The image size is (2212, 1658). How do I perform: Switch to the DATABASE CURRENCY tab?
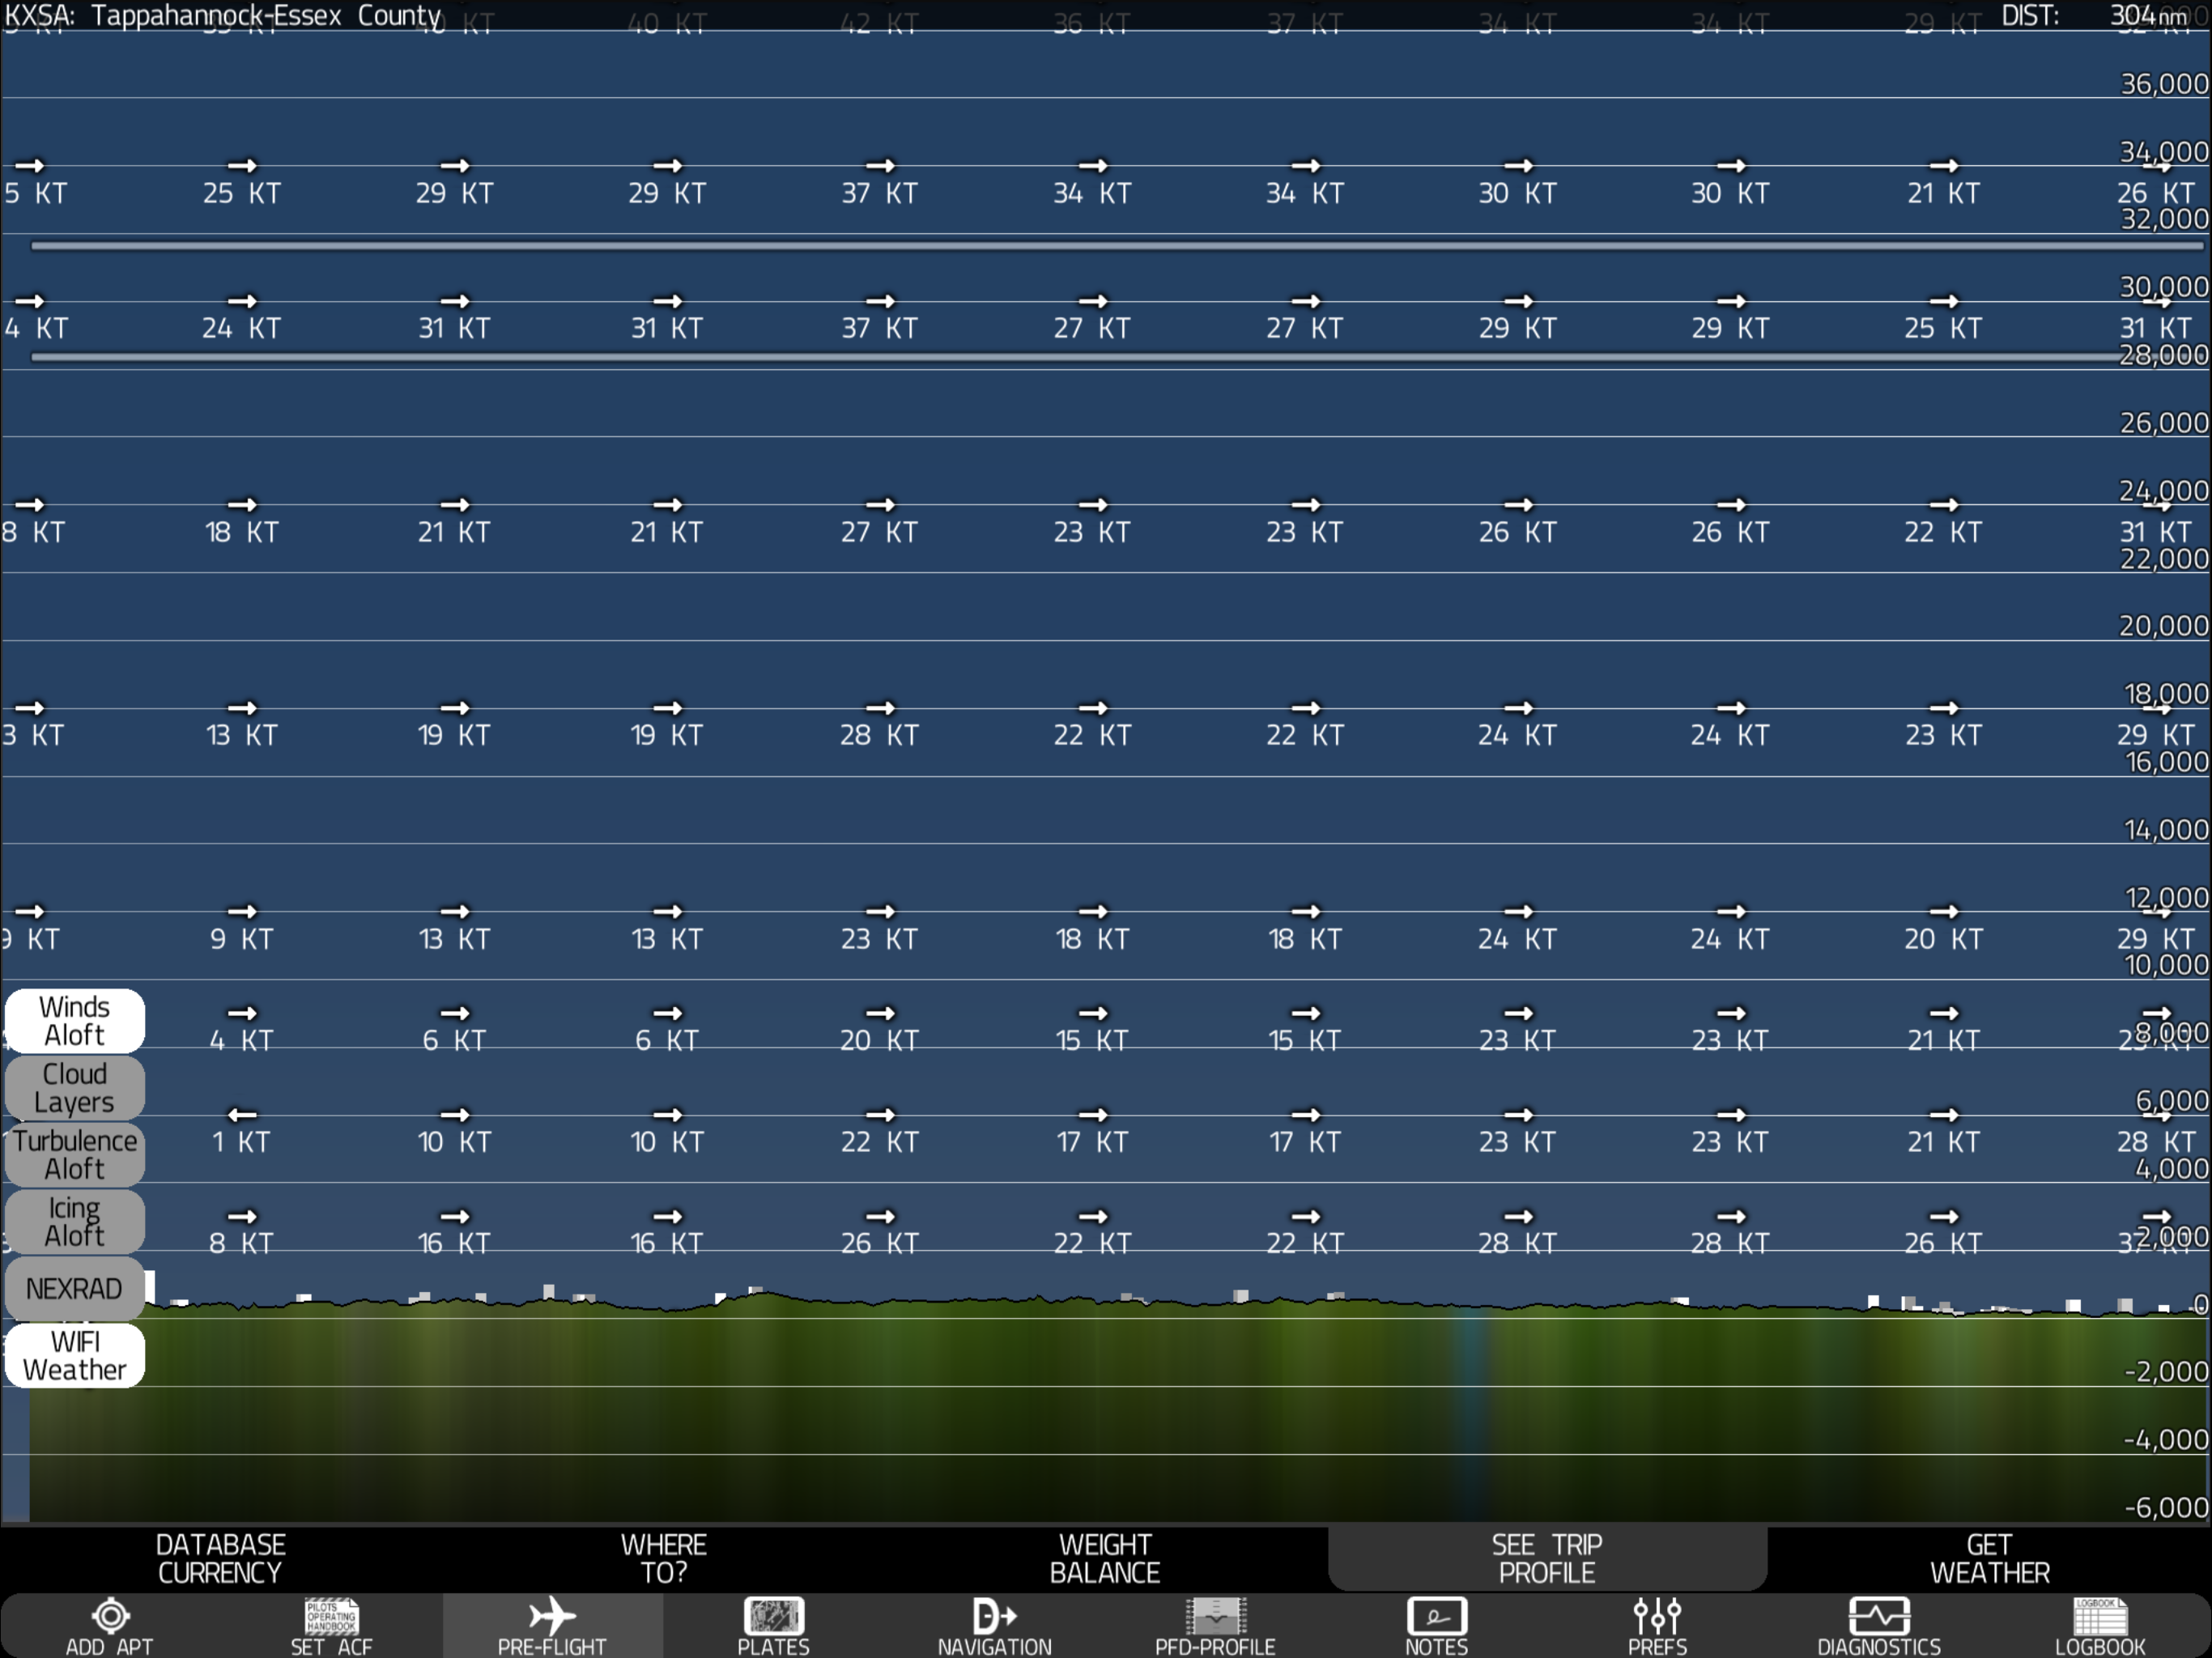(x=220, y=1559)
